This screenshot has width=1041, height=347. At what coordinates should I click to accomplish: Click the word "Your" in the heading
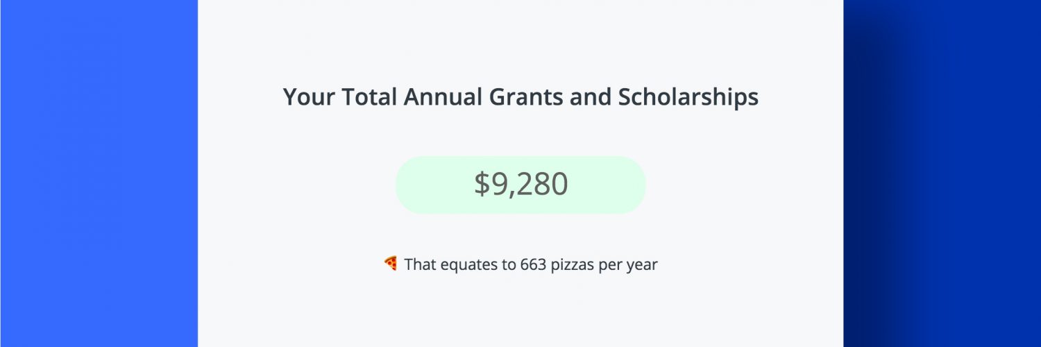(308, 97)
